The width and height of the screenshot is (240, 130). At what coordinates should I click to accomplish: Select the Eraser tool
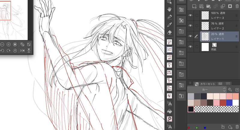169,32
